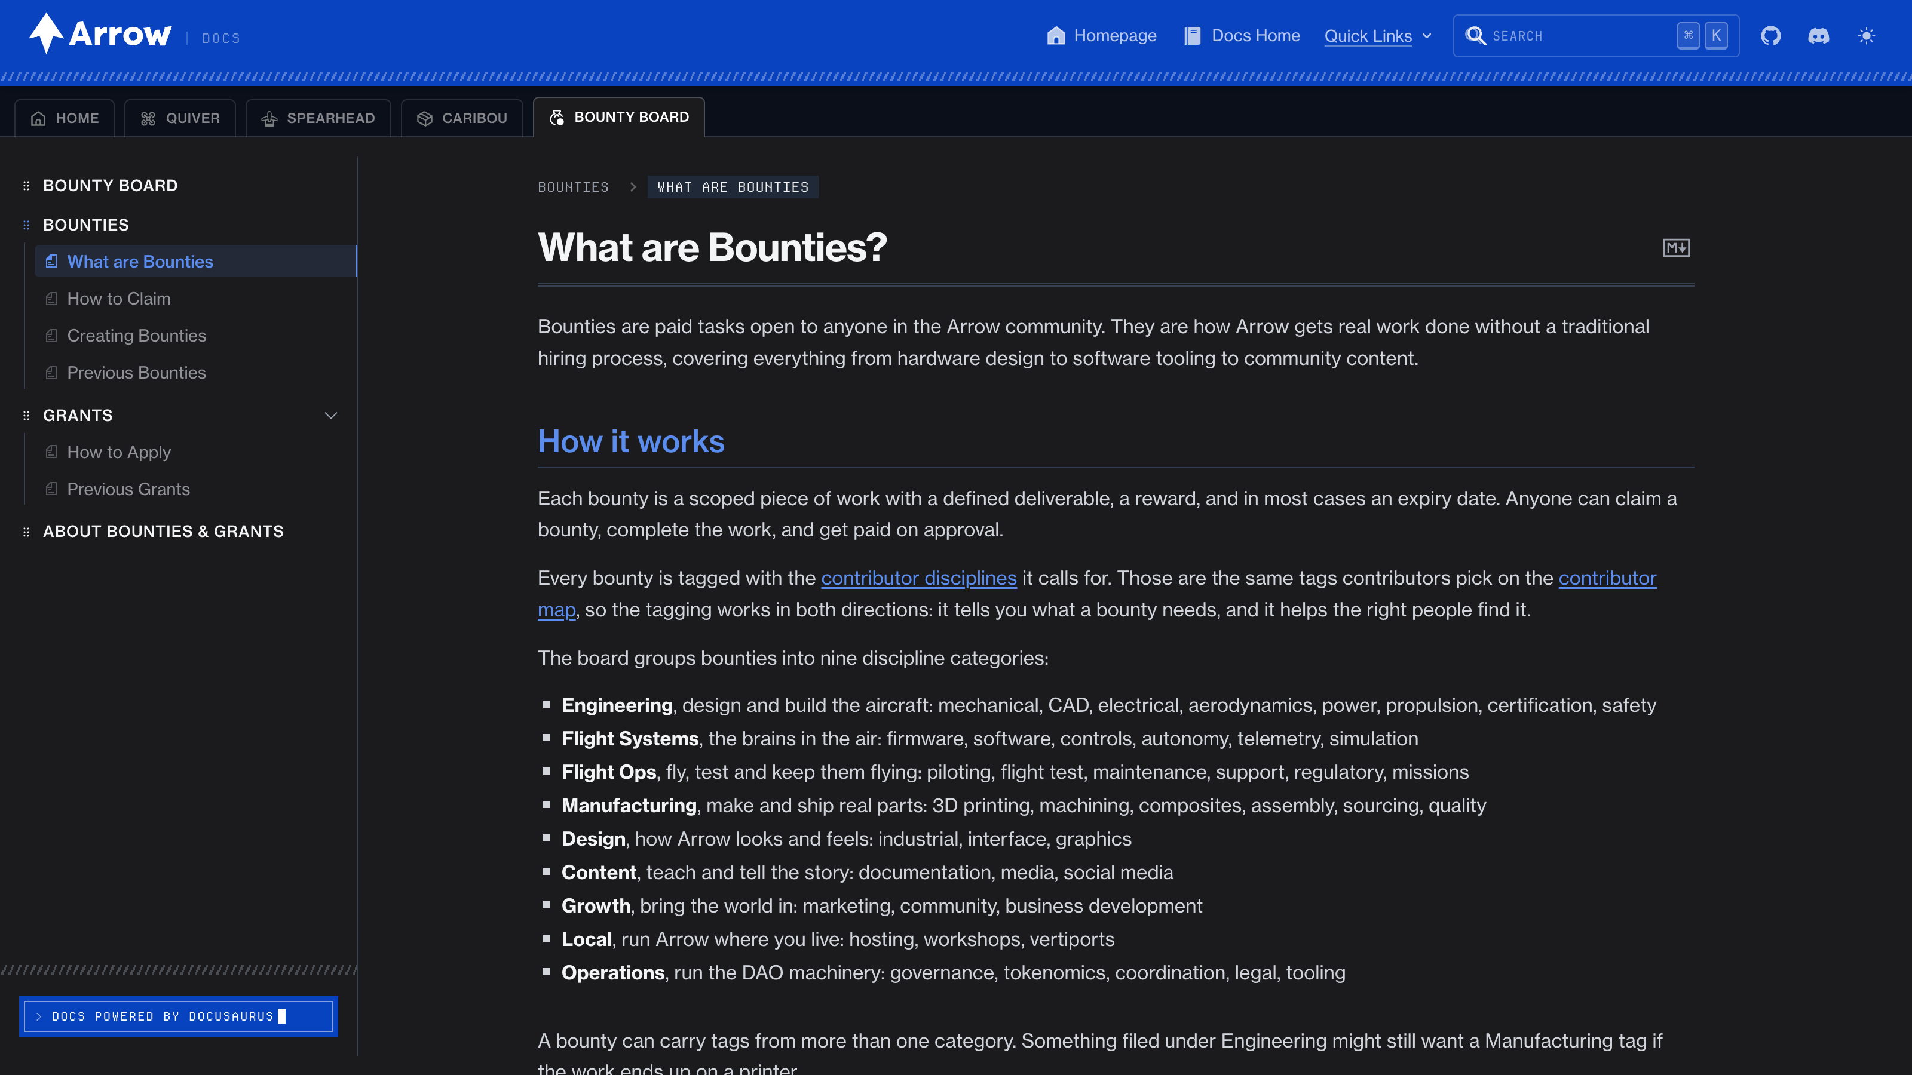Image resolution: width=1912 pixels, height=1075 pixels.
Task: Toggle light/dark theme sun icon
Action: [x=1867, y=36]
